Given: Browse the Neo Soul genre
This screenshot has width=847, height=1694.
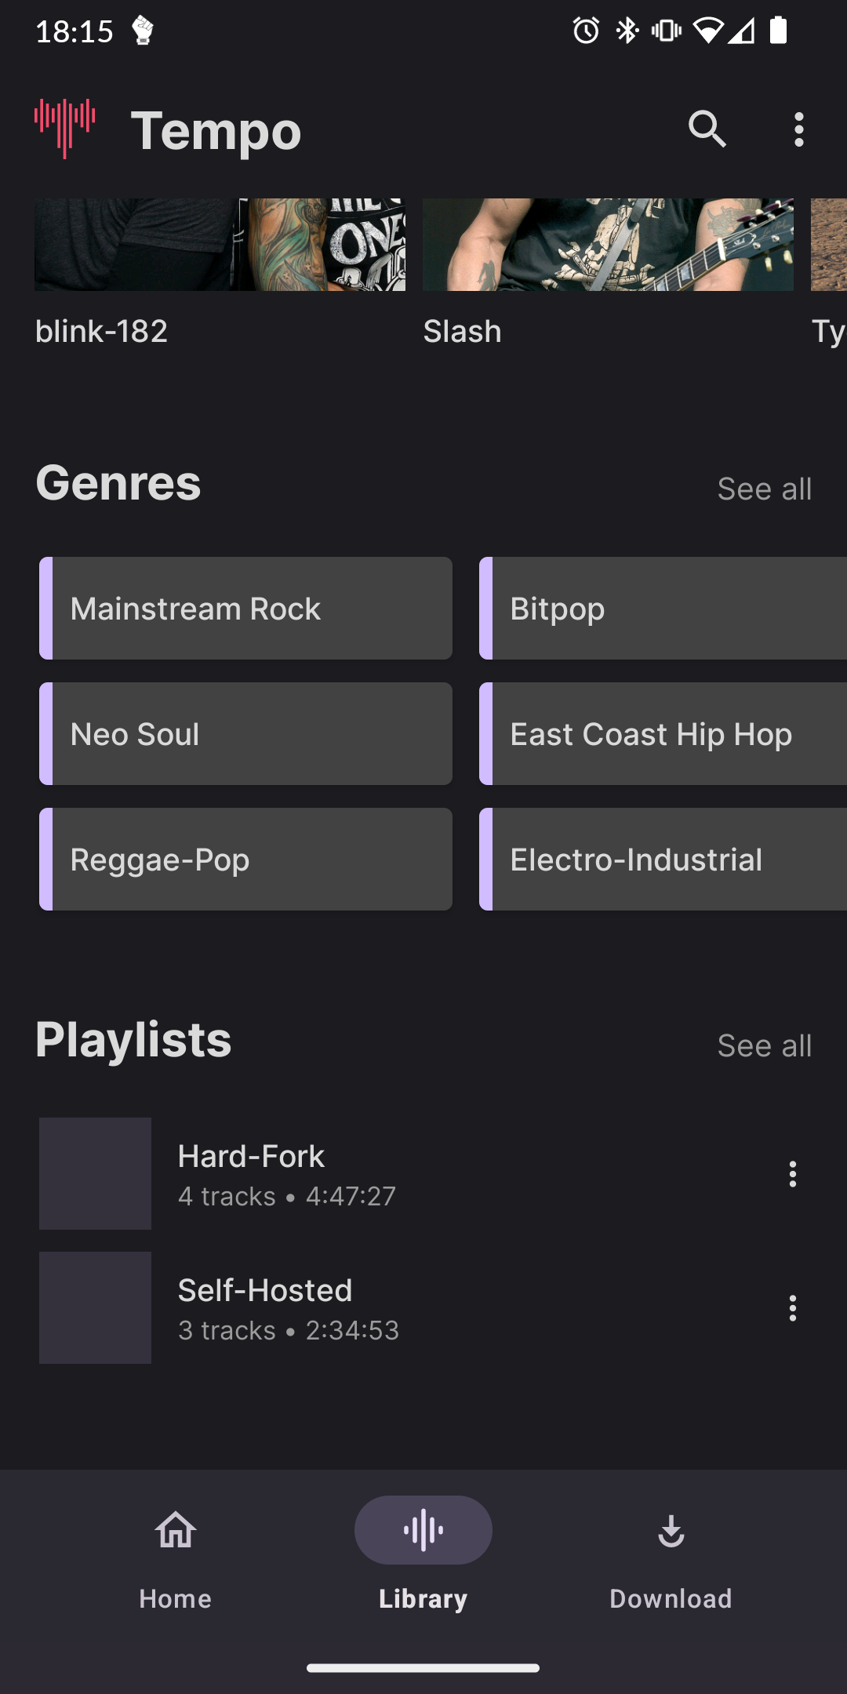Looking at the screenshot, I should click(x=246, y=734).
